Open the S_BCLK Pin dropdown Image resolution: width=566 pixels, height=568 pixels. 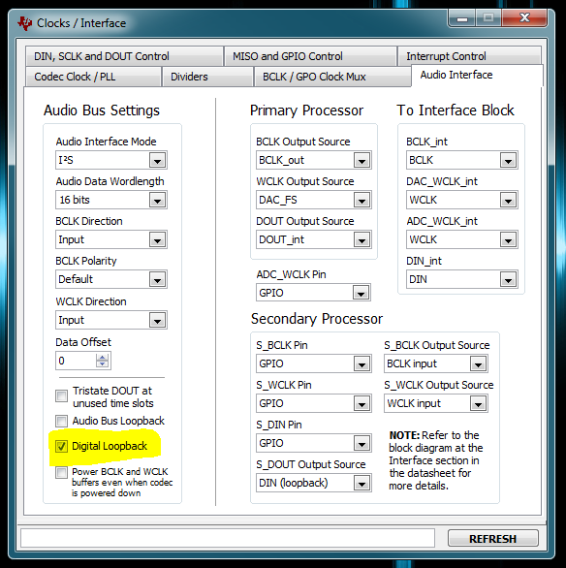[x=314, y=363]
